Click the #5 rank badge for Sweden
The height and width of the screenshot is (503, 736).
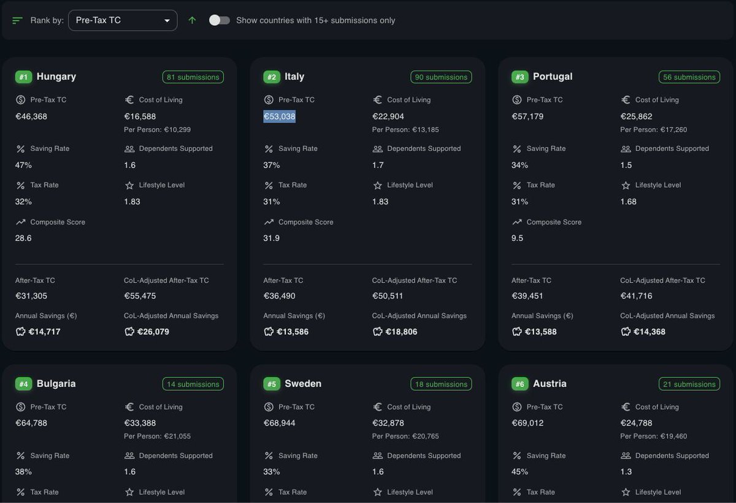[272, 384]
